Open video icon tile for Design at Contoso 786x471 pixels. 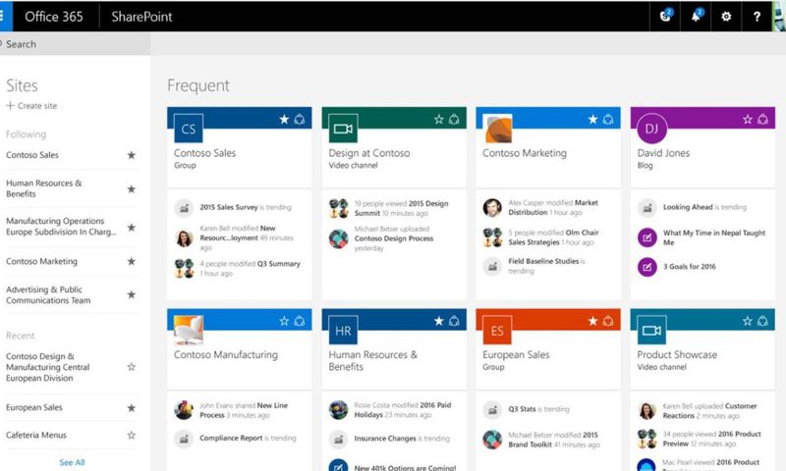[343, 129]
